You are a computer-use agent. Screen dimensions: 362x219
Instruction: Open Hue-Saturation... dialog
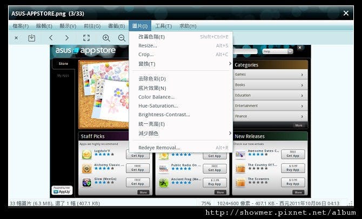click(x=181, y=106)
